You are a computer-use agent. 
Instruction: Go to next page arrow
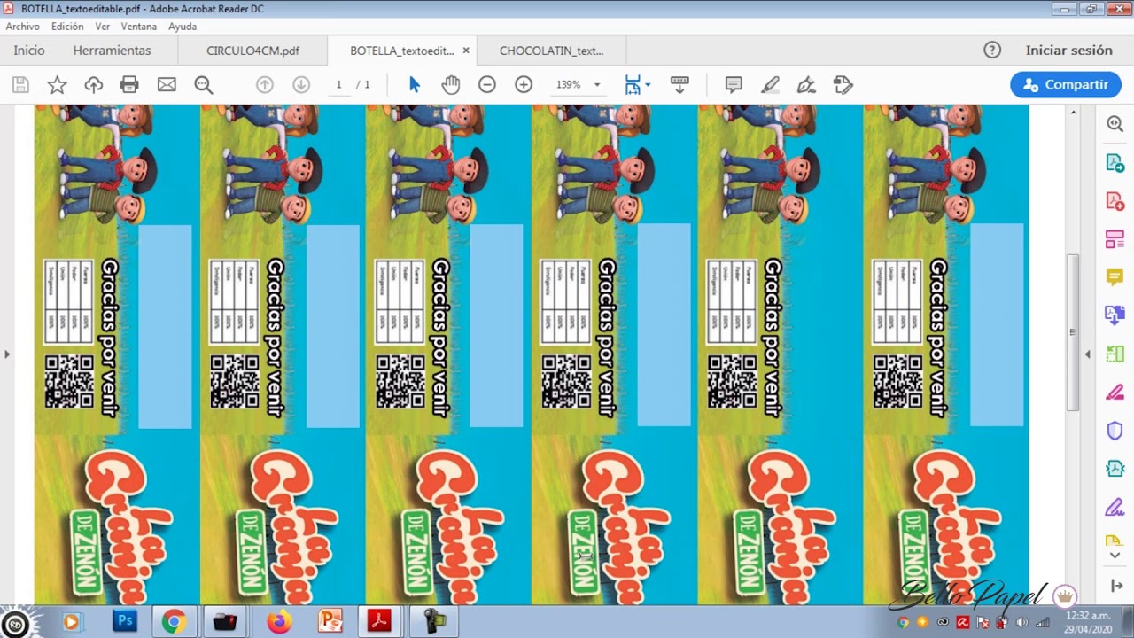(301, 85)
